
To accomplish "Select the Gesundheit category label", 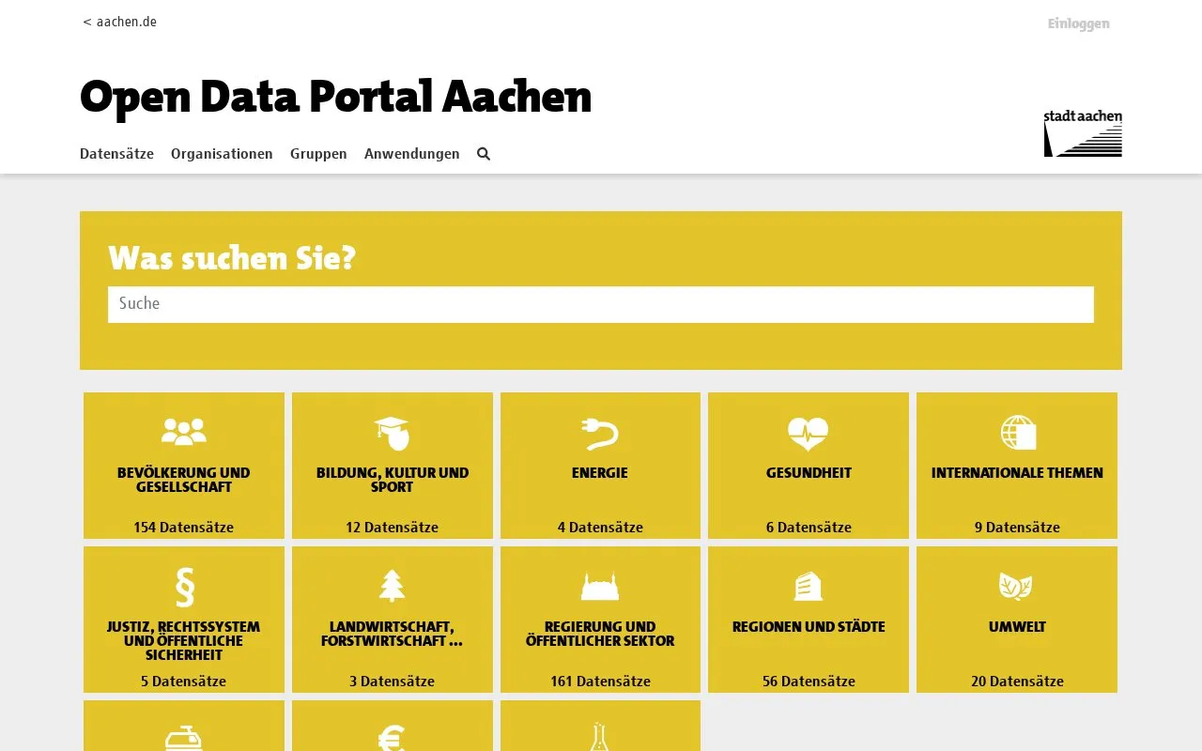I will point(809,473).
